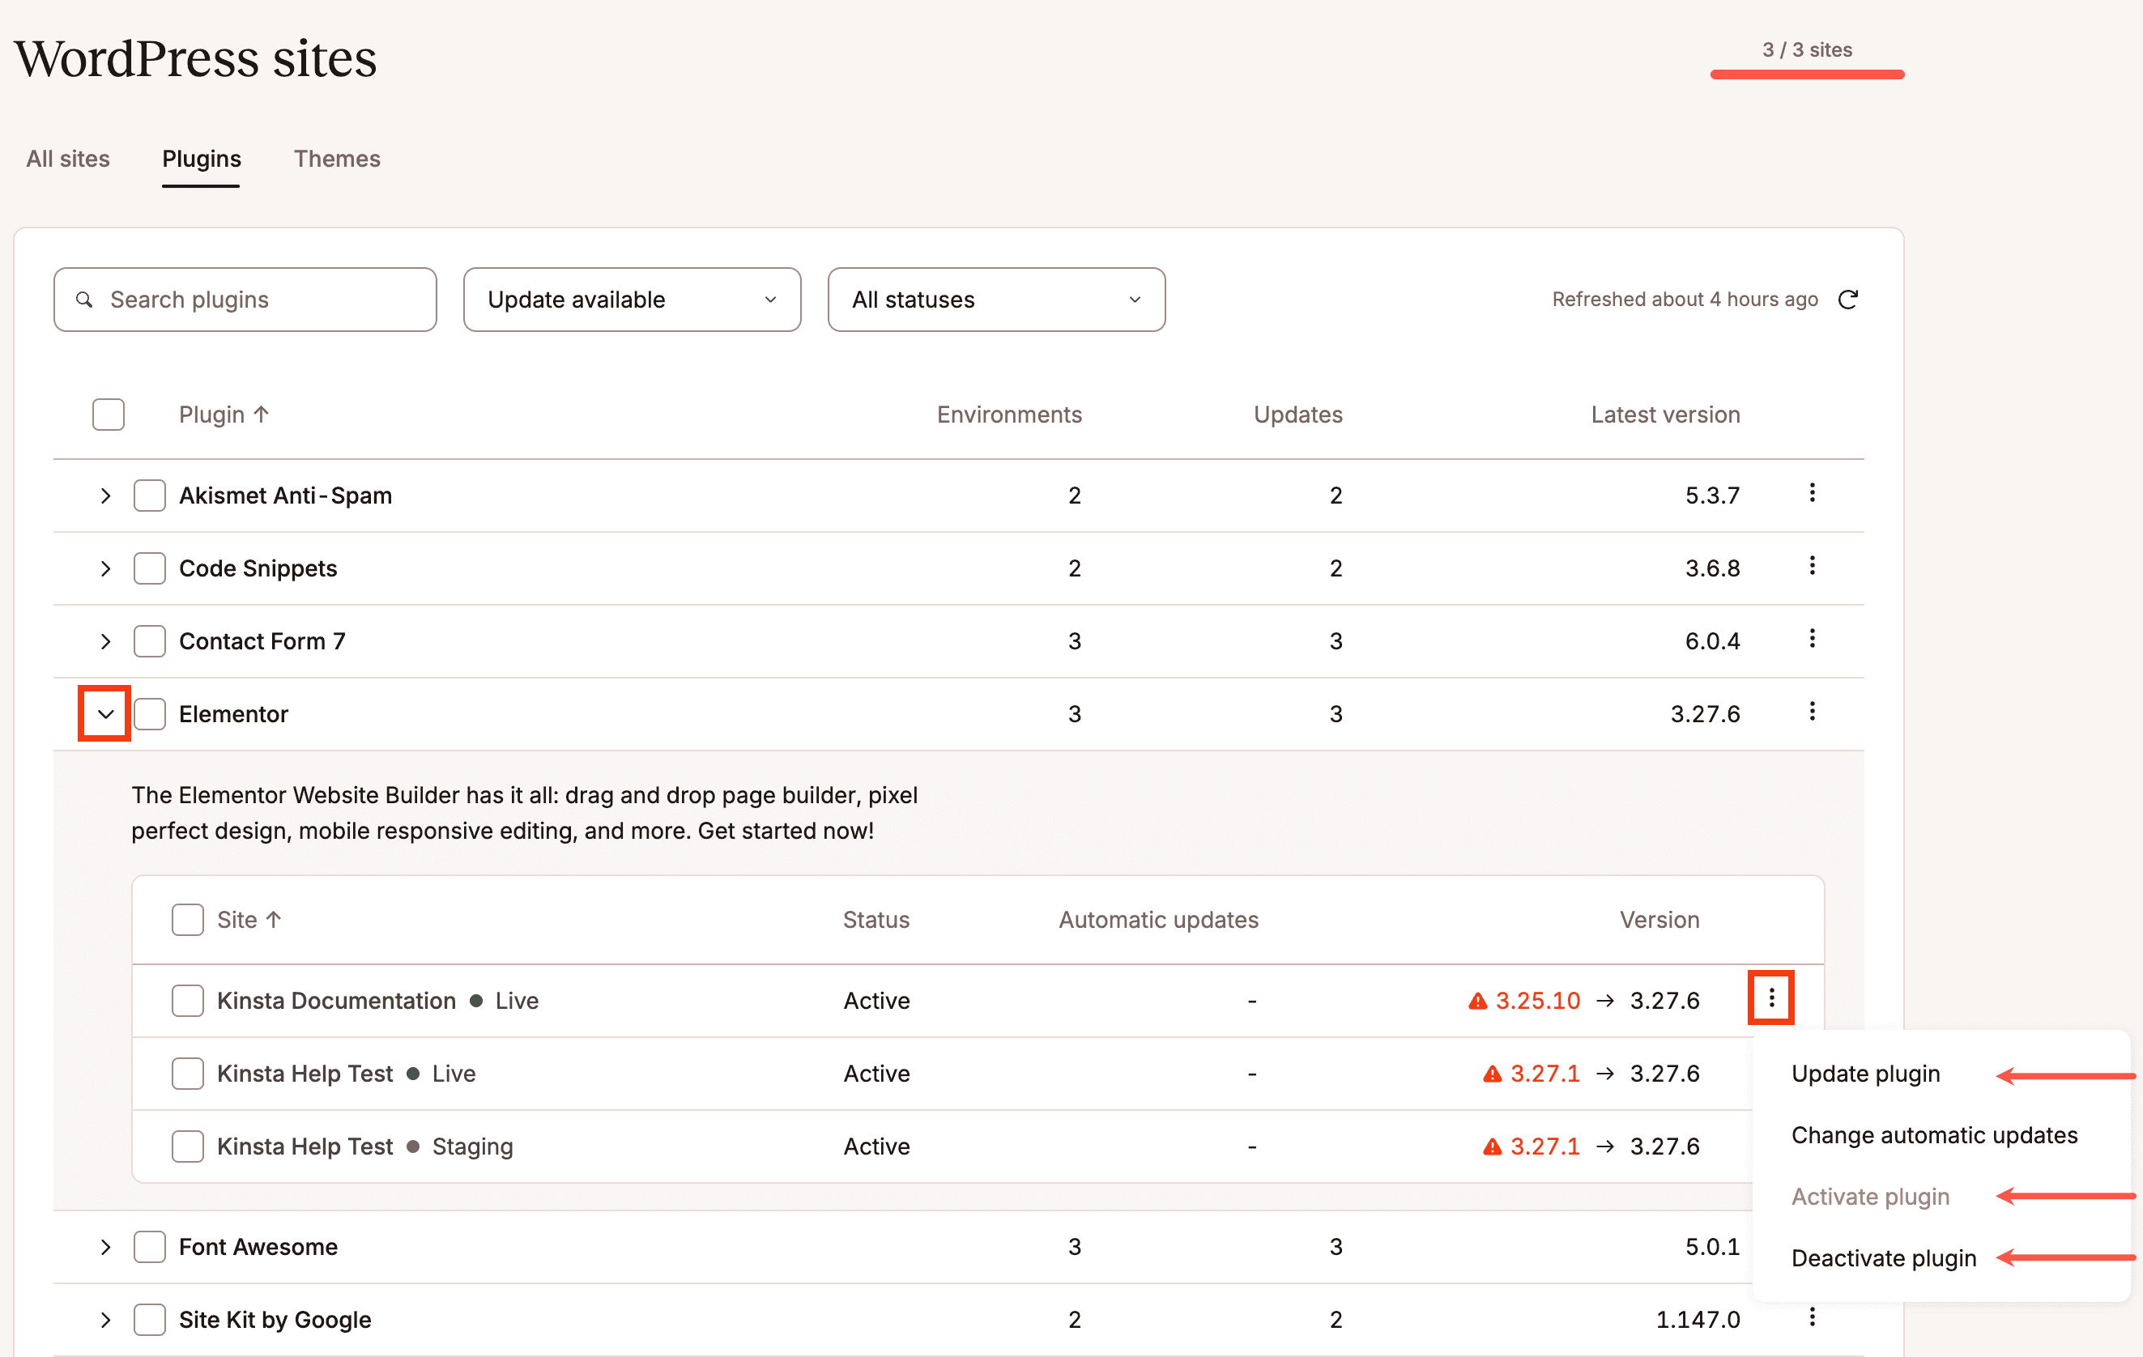
Task: Check the Akismet Anti-Spam checkbox
Action: tap(150, 496)
